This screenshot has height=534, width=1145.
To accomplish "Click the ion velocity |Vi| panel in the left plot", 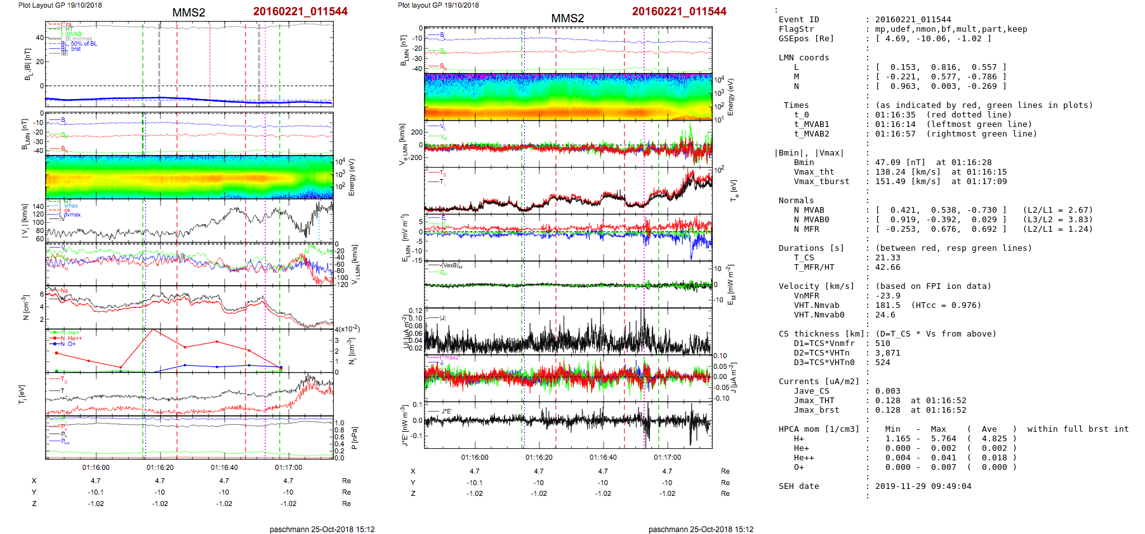I will point(189,220).
